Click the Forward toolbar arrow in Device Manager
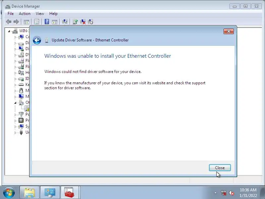This screenshot has width=265, height=199. (16, 22)
